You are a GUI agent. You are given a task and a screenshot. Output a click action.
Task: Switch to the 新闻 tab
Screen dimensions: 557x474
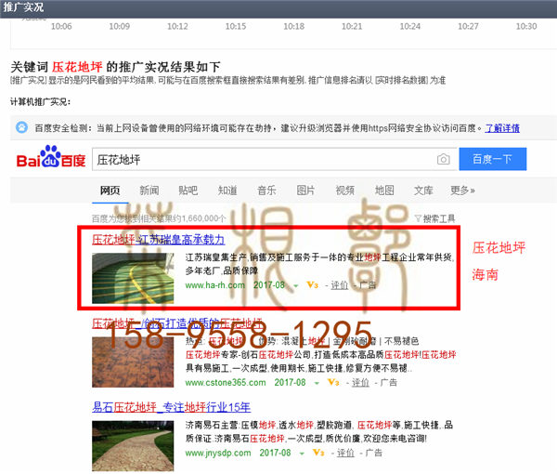click(x=149, y=191)
